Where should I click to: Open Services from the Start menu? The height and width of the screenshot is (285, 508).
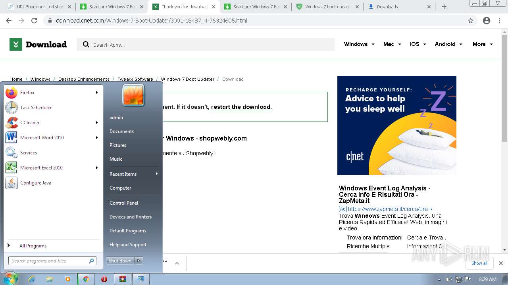pos(52,153)
